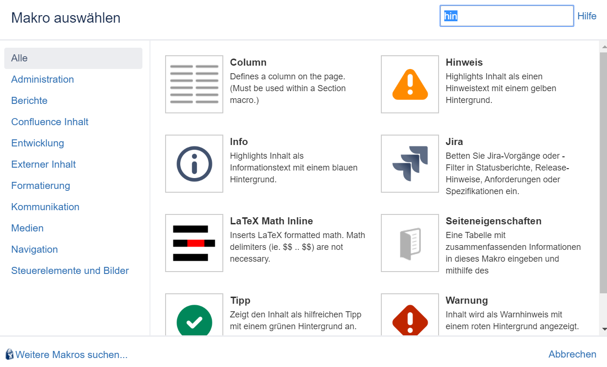The image size is (607, 367).
Task: Click Weitere Makros suchen link
Action: click(71, 355)
